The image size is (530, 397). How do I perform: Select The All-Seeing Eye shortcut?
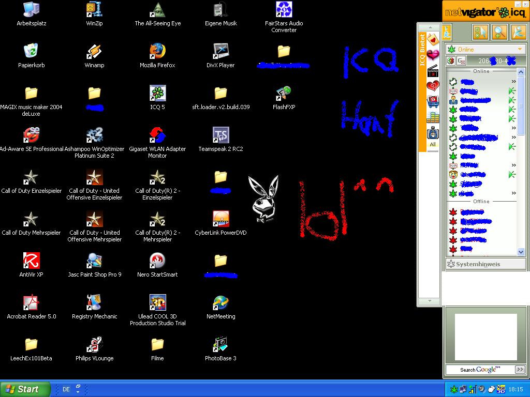coord(157,14)
